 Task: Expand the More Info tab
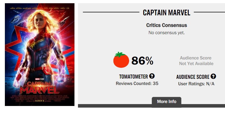pos(167,102)
